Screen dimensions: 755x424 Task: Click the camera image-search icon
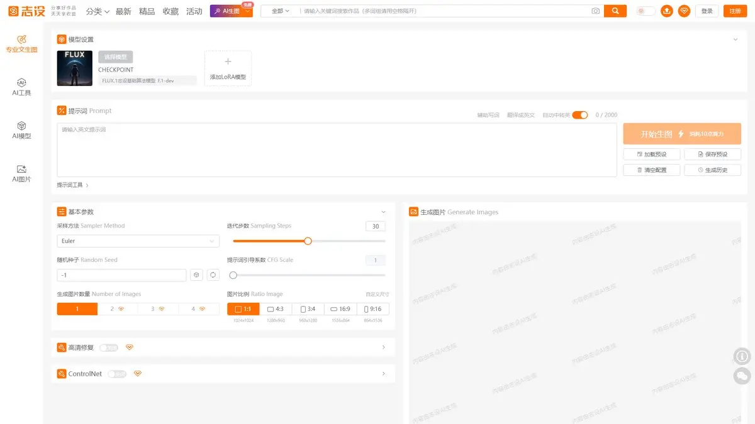595,11
